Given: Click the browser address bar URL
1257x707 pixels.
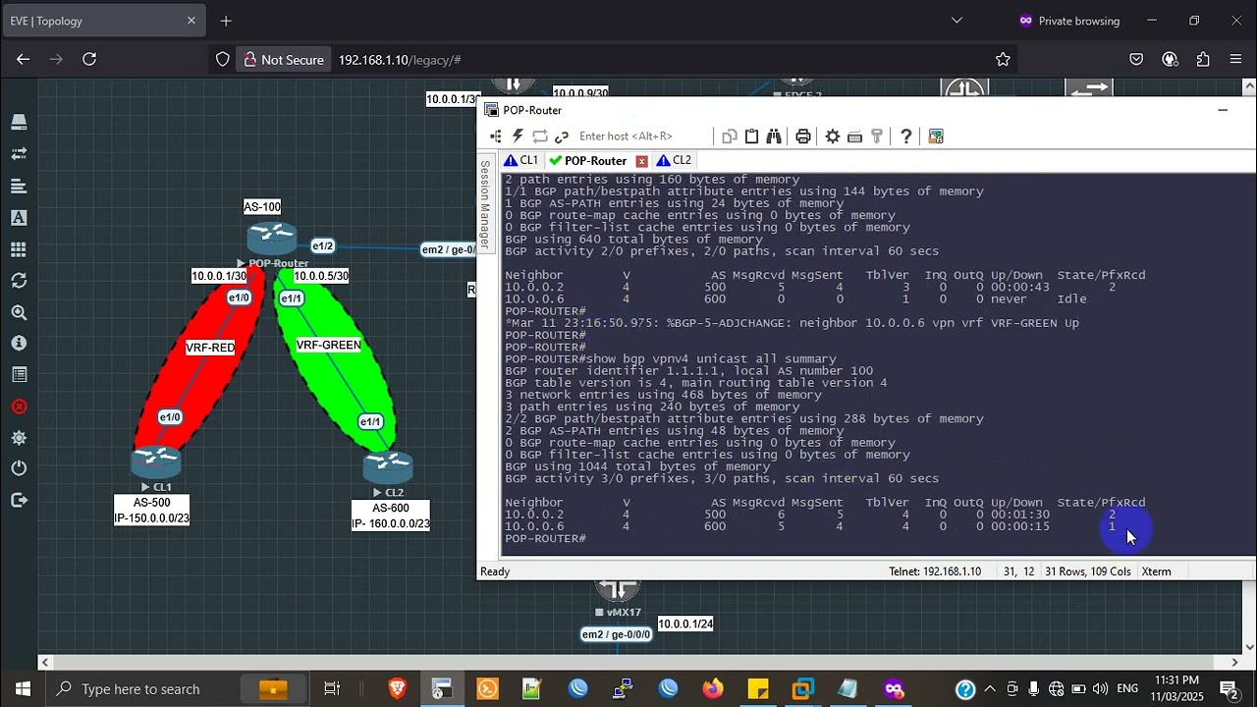Looking at the screenshot, I should (400, 60).
